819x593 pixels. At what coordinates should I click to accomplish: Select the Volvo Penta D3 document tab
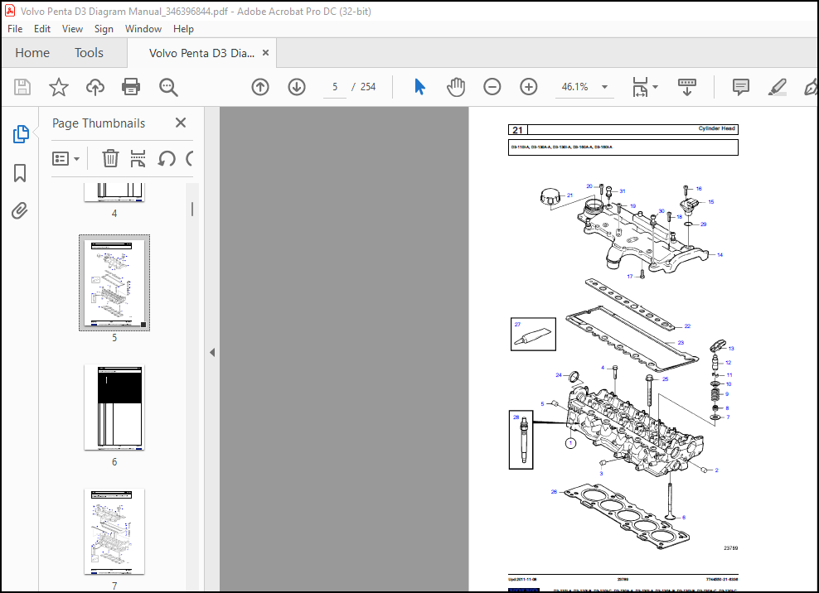tap(201, 53)
